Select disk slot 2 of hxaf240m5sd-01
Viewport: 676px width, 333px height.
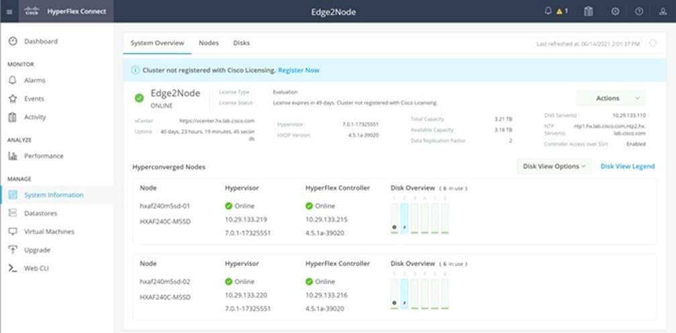point(404,218)
